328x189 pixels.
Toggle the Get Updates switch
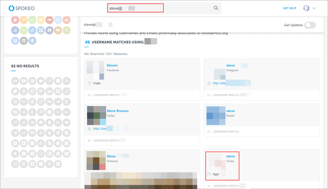pos(310,25)
